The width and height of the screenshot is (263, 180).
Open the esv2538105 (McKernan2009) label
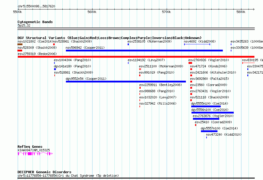coord(150,41)
